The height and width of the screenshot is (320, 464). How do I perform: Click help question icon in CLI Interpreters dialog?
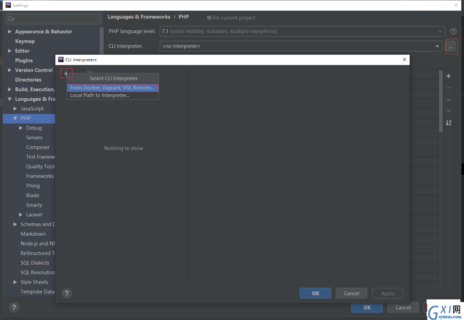[x=67, y=293]
